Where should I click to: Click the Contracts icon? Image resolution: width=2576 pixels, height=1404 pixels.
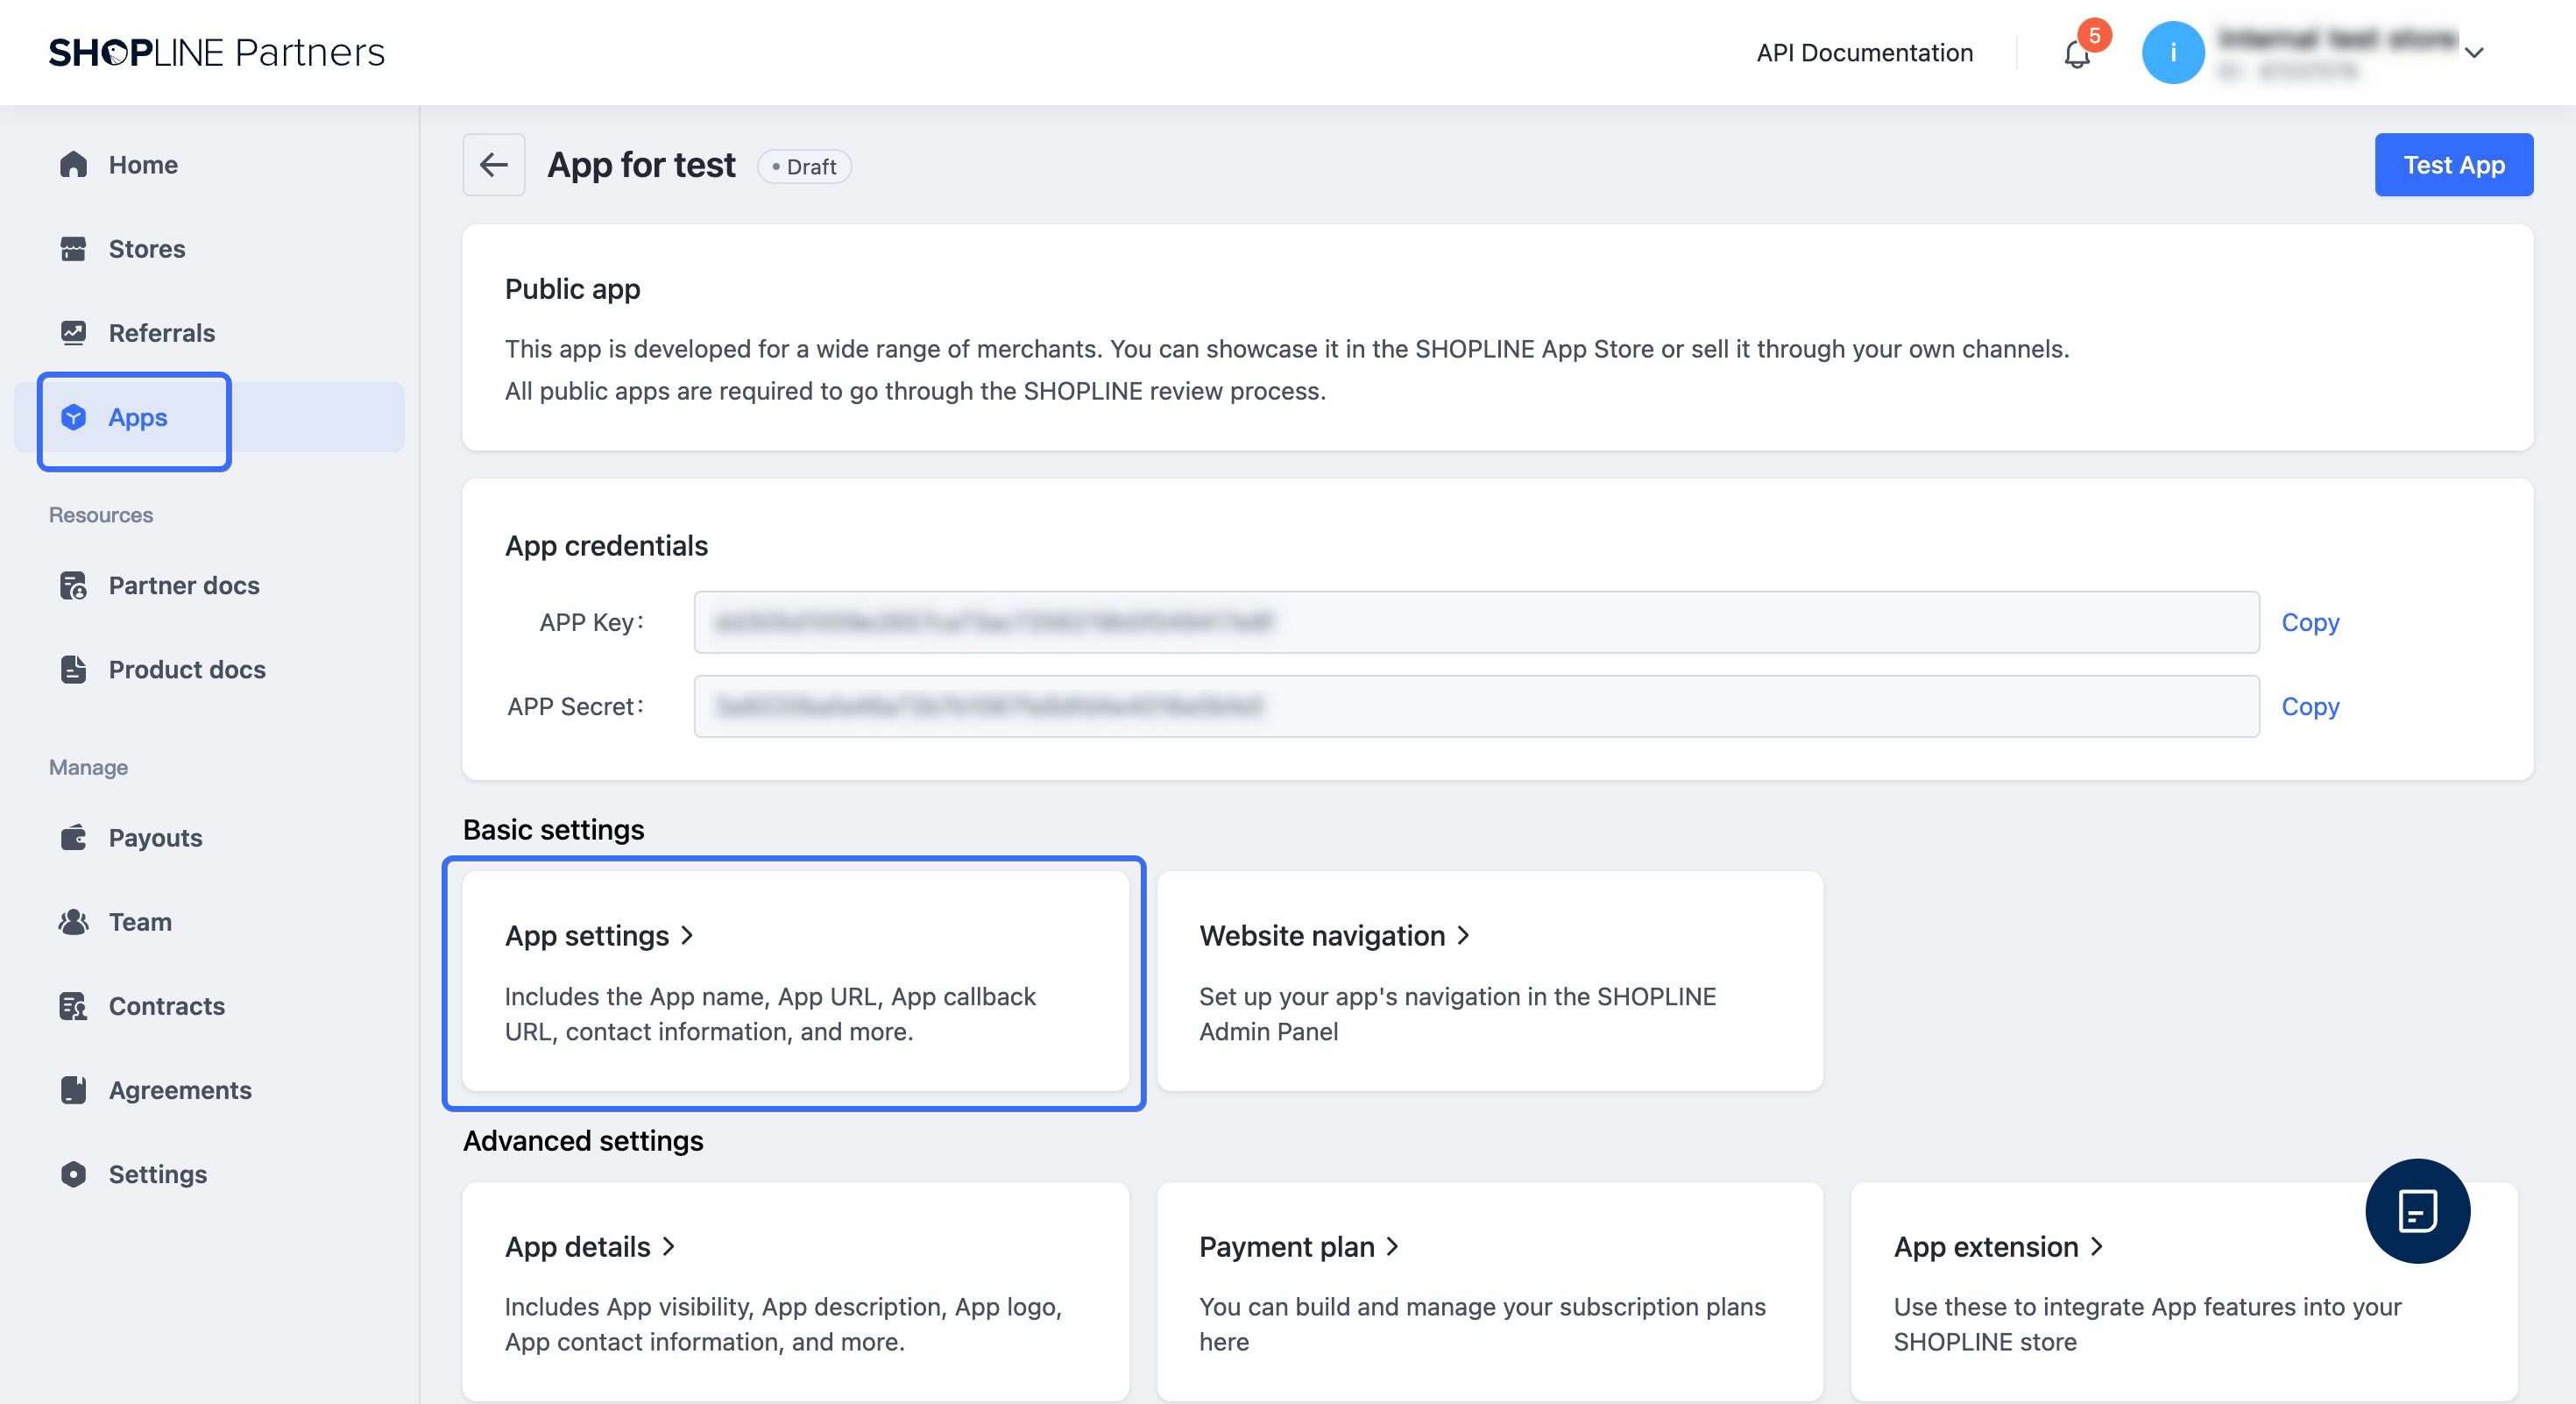click(73, 1005)
